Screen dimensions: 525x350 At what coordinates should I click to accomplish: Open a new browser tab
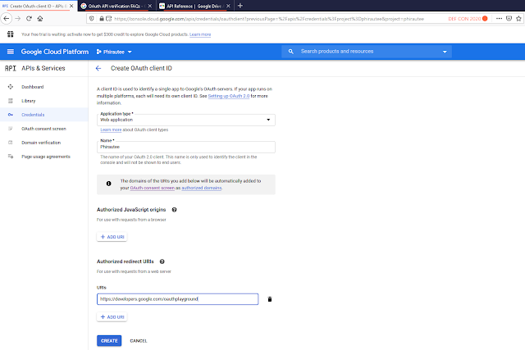(x=240, y=6)
